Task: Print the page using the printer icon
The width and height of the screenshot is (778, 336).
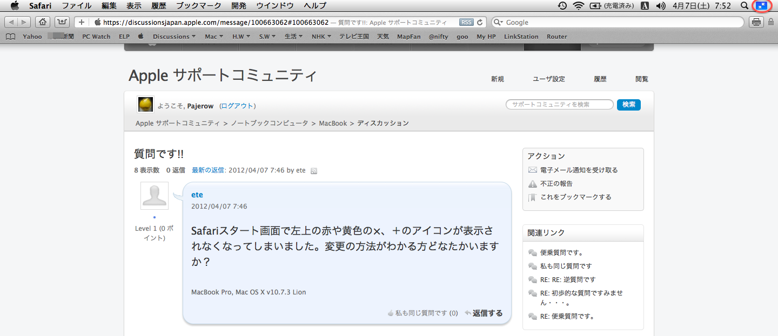Action: (756, 22)
